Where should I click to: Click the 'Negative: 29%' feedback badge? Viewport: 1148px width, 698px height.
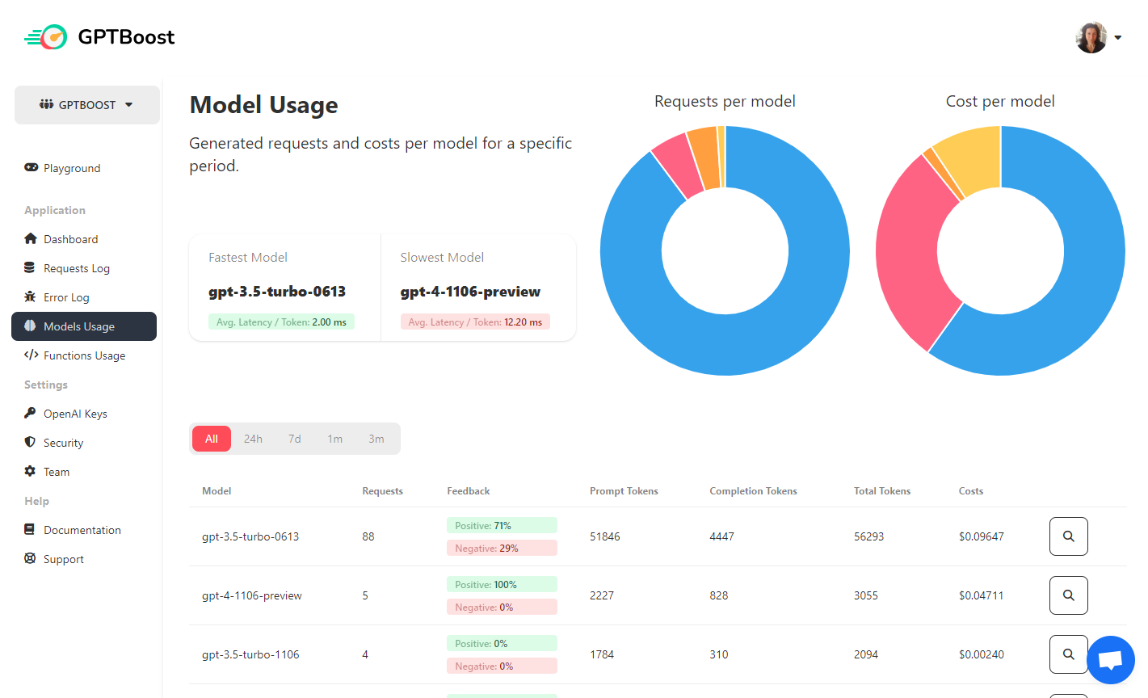[x=502, y=548]
